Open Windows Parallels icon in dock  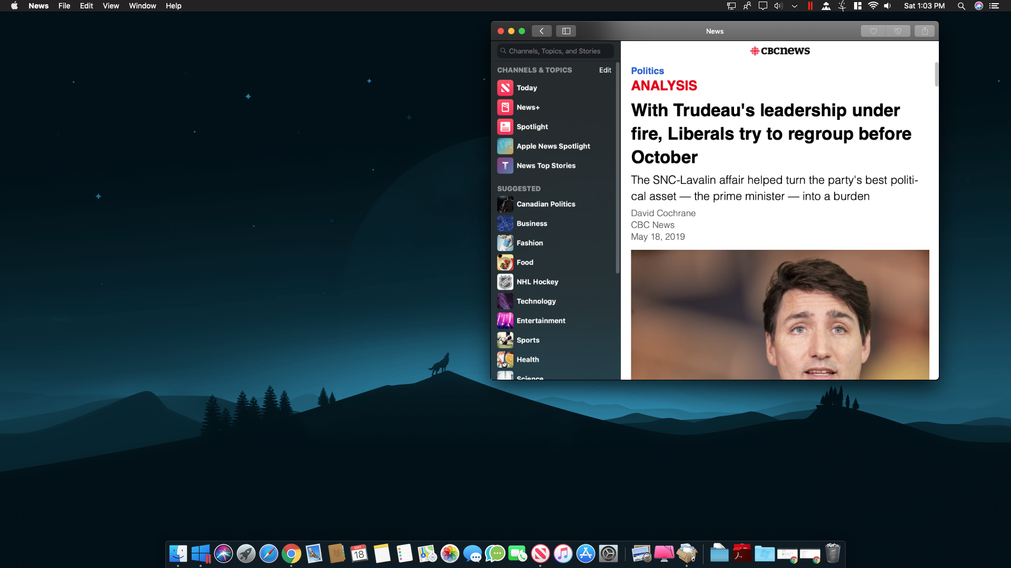[x=201, y=553]
